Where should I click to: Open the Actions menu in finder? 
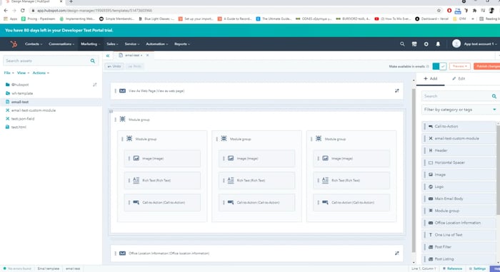coord(41,73)
